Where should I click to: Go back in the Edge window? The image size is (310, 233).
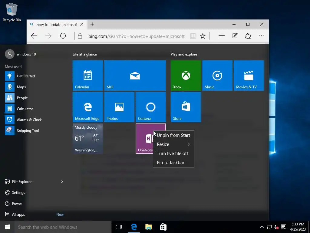[34, 36]
